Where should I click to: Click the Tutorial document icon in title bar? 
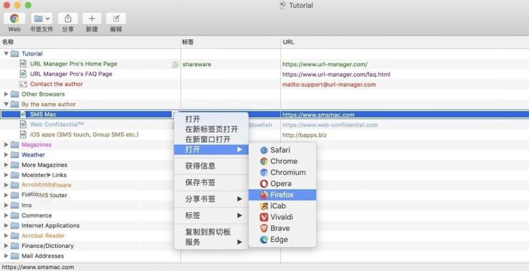coord(283,5)
